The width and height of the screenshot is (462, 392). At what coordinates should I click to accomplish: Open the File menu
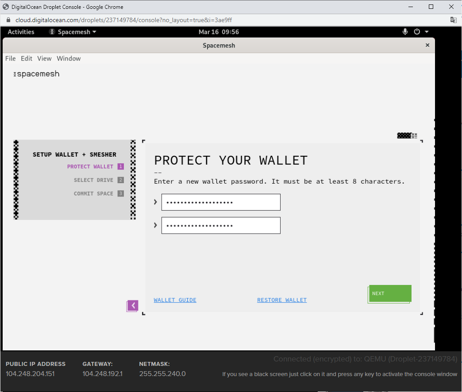(x=10, y=58)
